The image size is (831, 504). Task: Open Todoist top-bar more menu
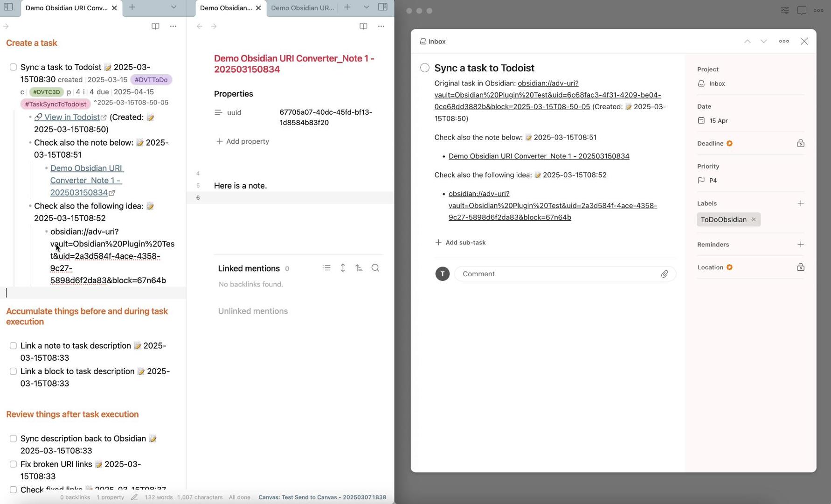(x=818, y=10)
